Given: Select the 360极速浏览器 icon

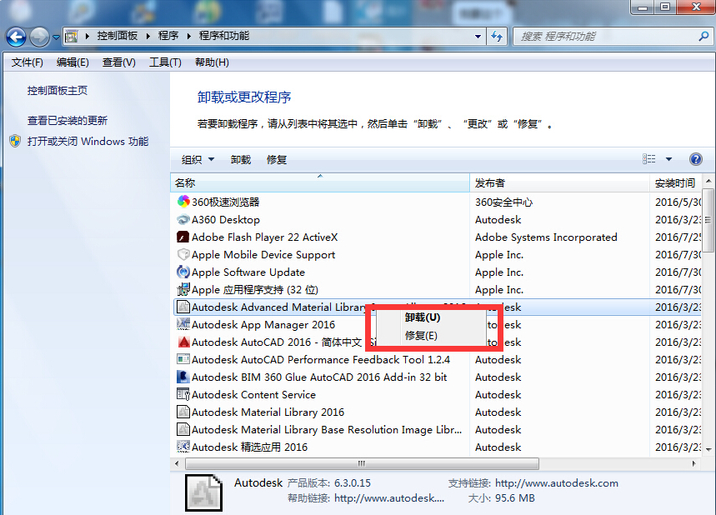Looking at the screenshot, I should [183, 202].
